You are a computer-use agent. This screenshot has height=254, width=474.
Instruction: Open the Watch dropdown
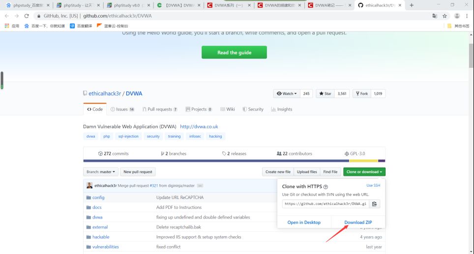tap(287, 94)
